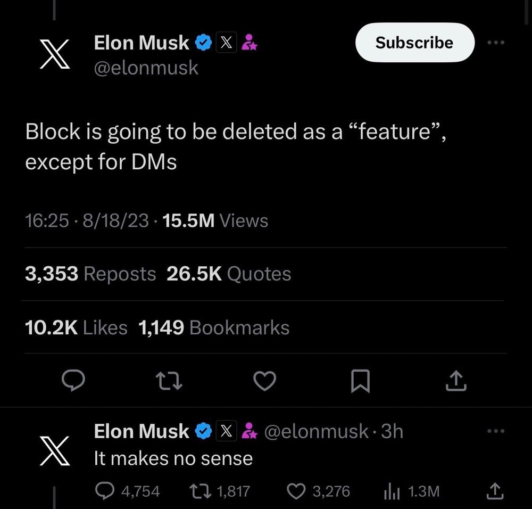Viewport: 532px width, 509px height.
Task: Like the main post with heart icon
Action: point(264,381)
